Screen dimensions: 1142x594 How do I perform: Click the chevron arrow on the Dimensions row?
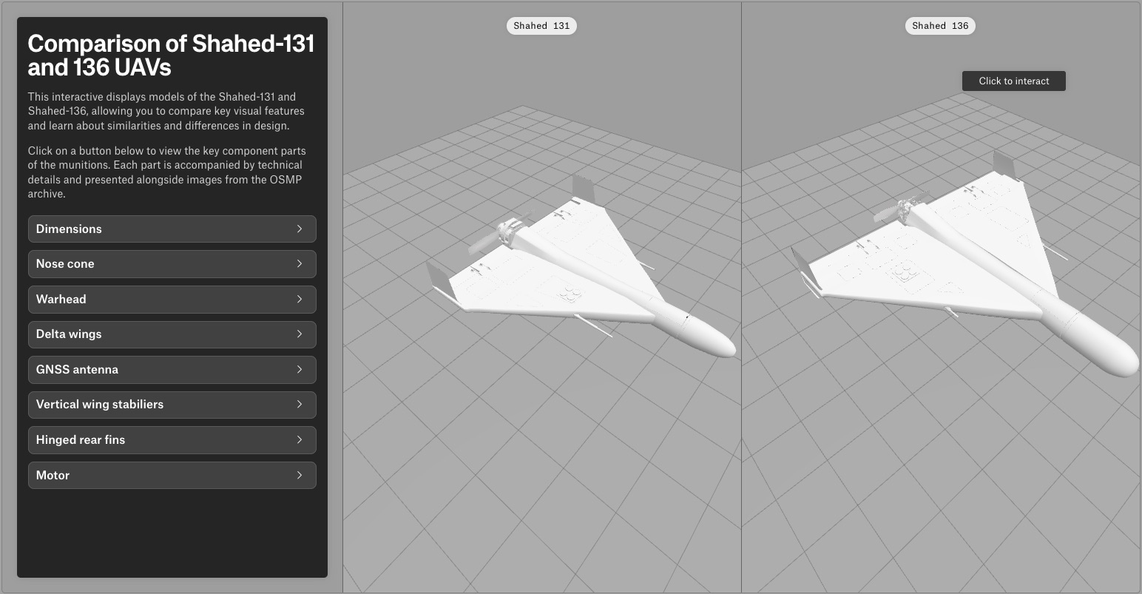300,229
